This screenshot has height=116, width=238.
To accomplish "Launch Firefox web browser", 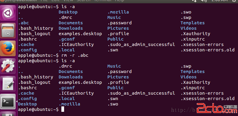I will point(8,48).
